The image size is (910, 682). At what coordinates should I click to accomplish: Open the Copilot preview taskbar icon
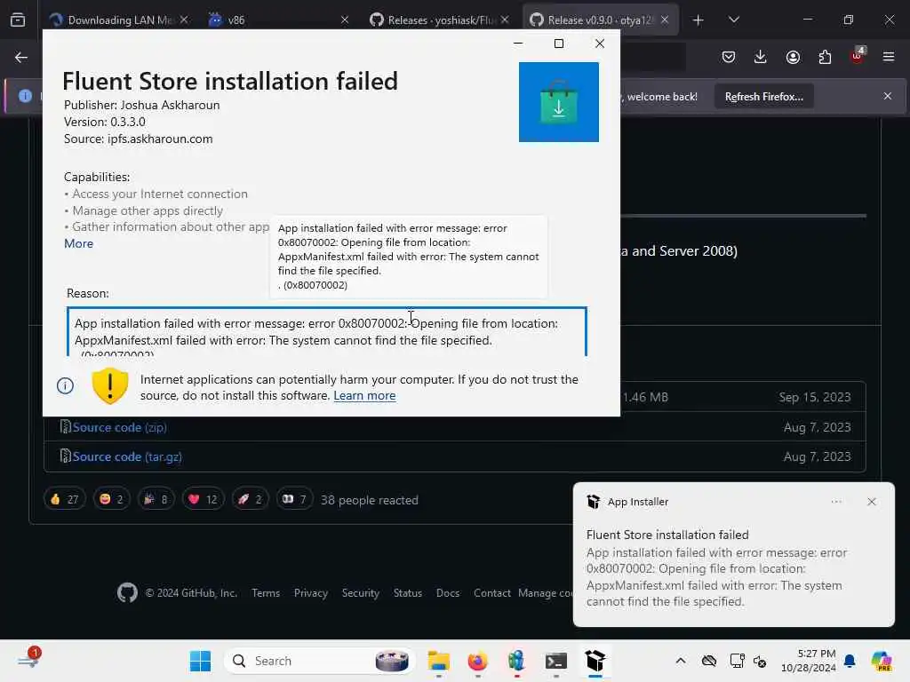882,661
